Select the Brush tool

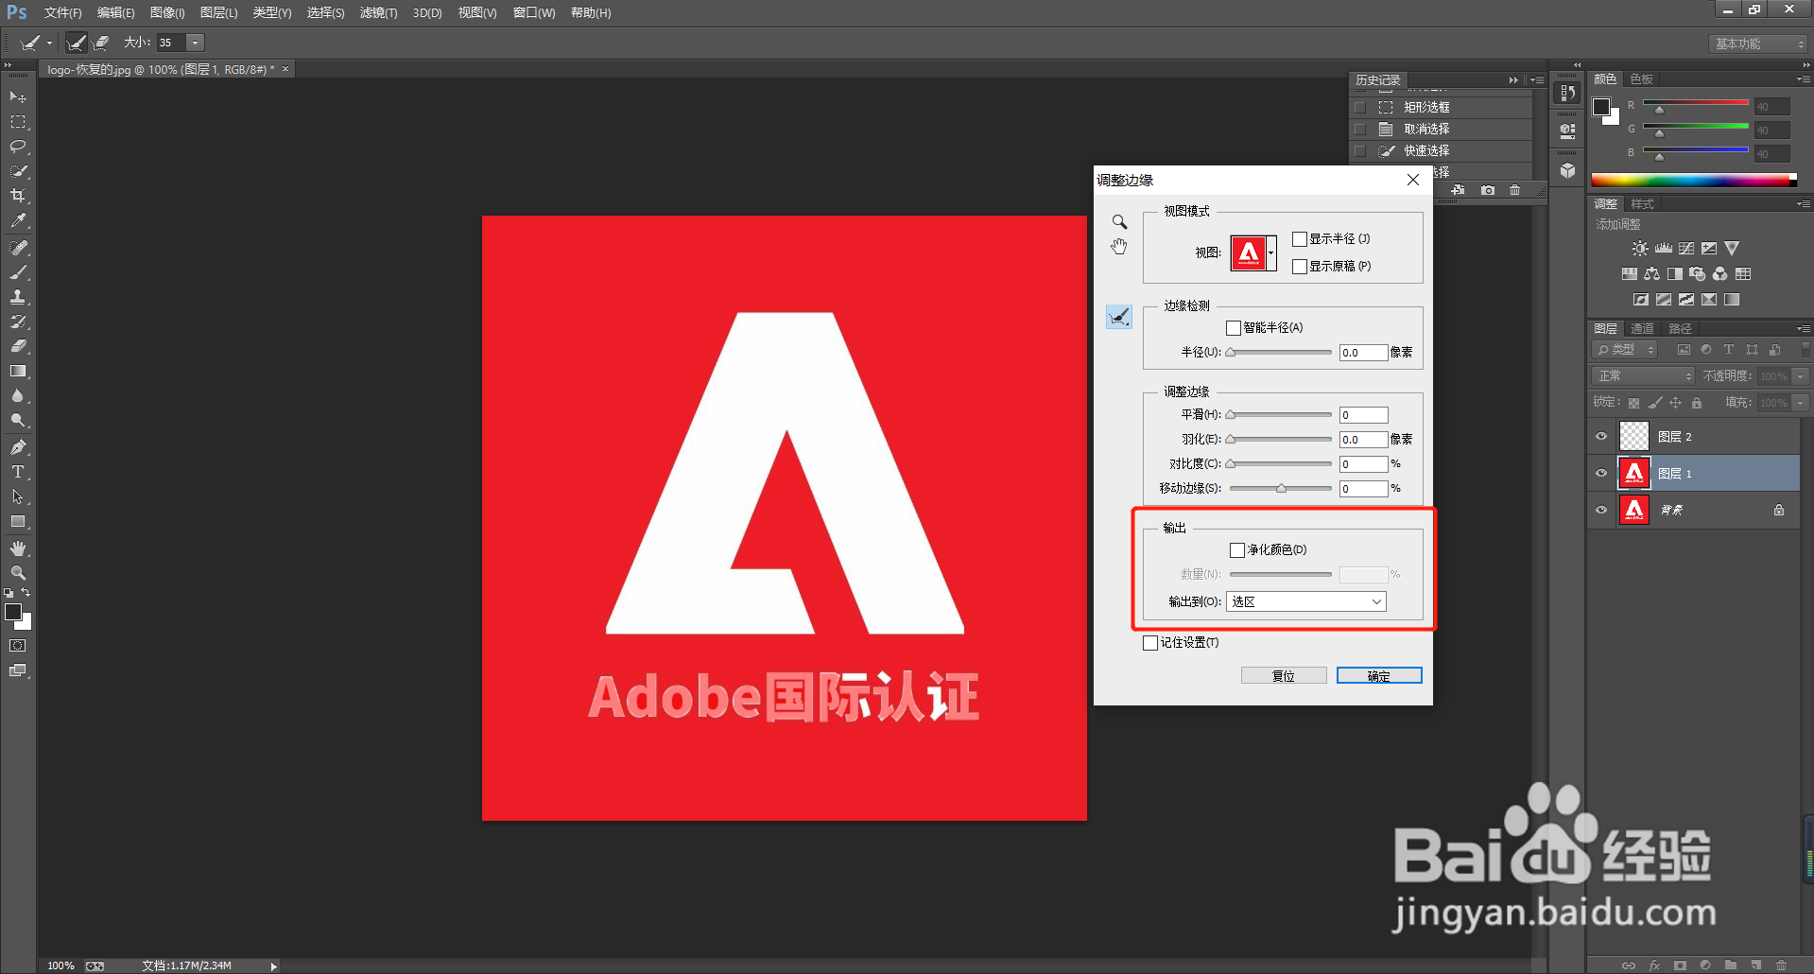click(x=18, y=272)
